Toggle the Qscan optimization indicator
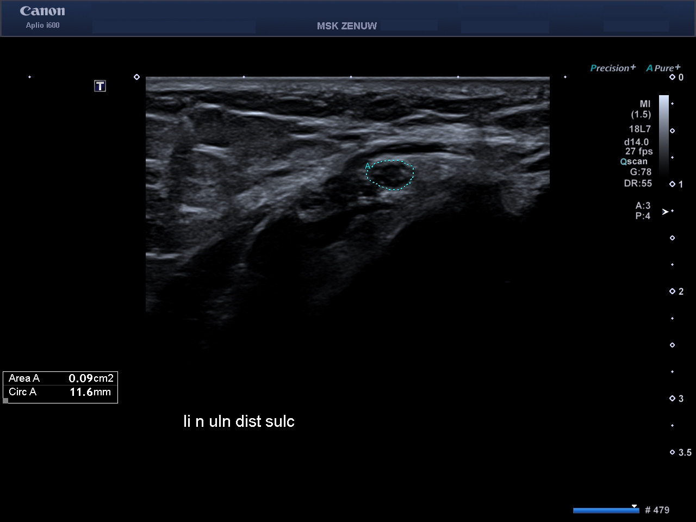Viewport: 696px width, 522px height. tap(634, 161)
